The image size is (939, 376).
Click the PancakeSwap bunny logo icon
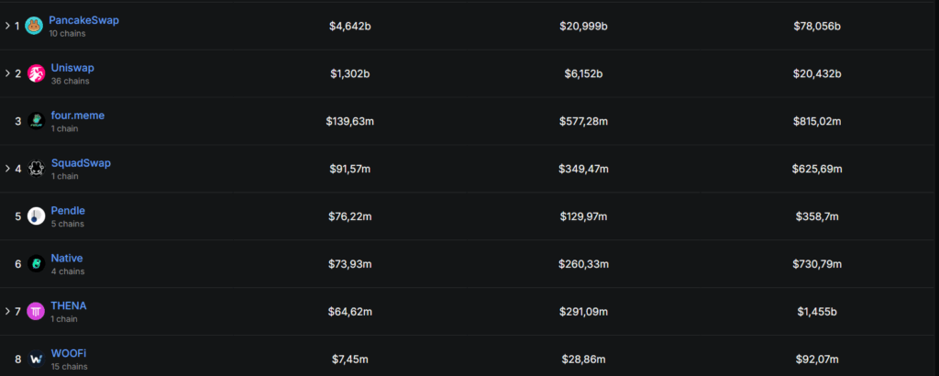click(34, 26)
